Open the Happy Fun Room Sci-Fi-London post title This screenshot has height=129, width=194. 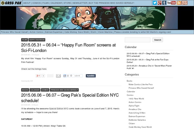tap(68, 48)
